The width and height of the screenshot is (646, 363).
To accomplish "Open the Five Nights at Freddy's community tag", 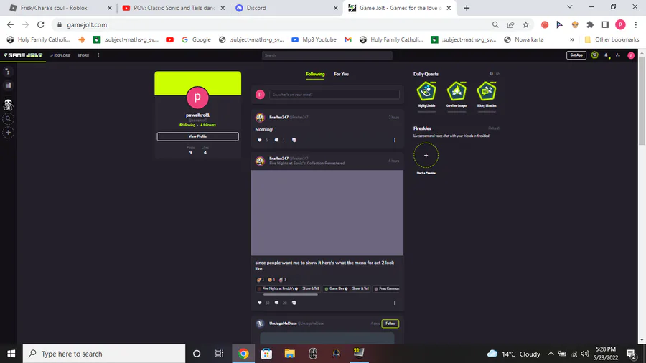I will click(x=277, y=289).
